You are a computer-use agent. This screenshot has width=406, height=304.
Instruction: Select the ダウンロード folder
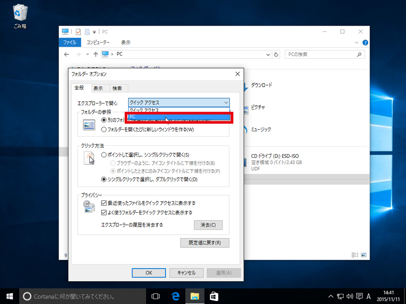261,85
